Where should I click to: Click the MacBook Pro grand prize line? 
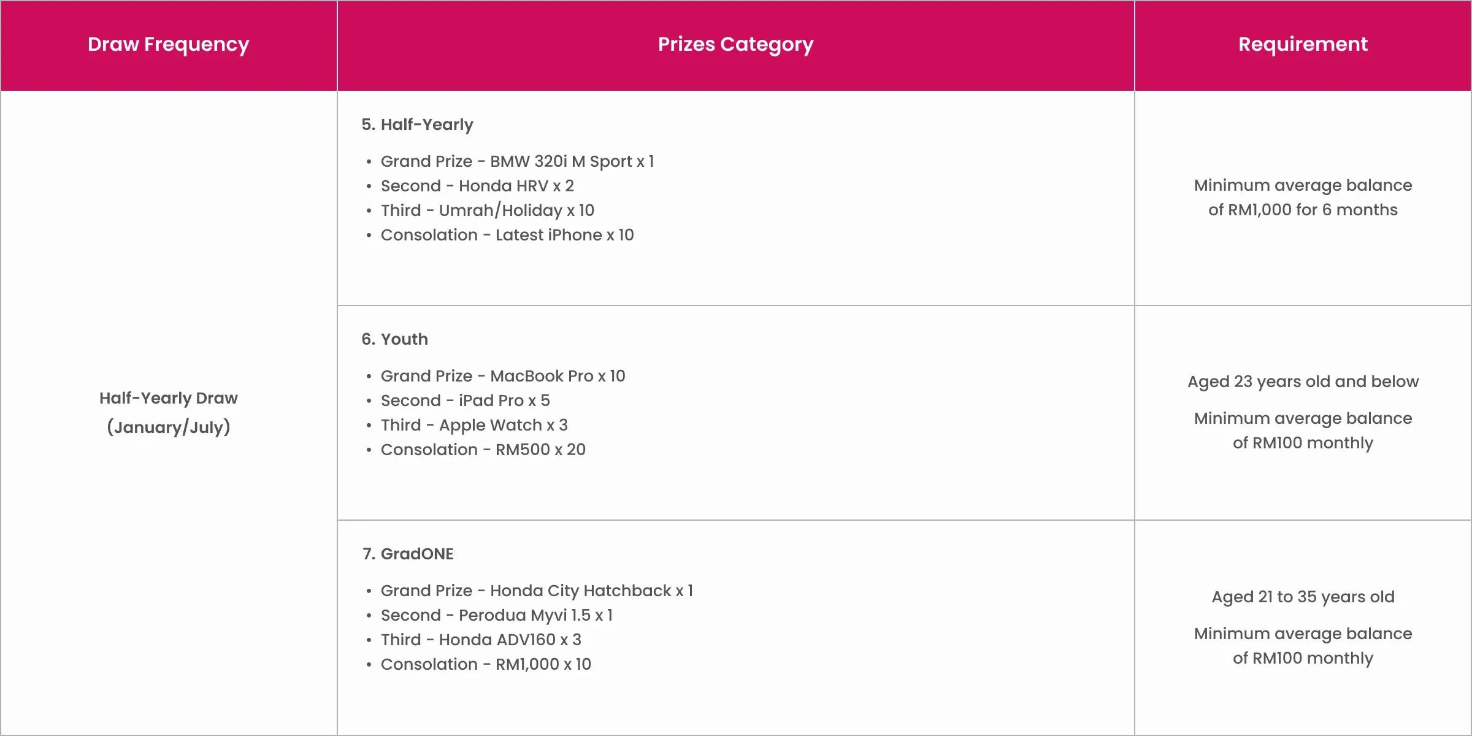pyautogui.click(x=503, y=376)
